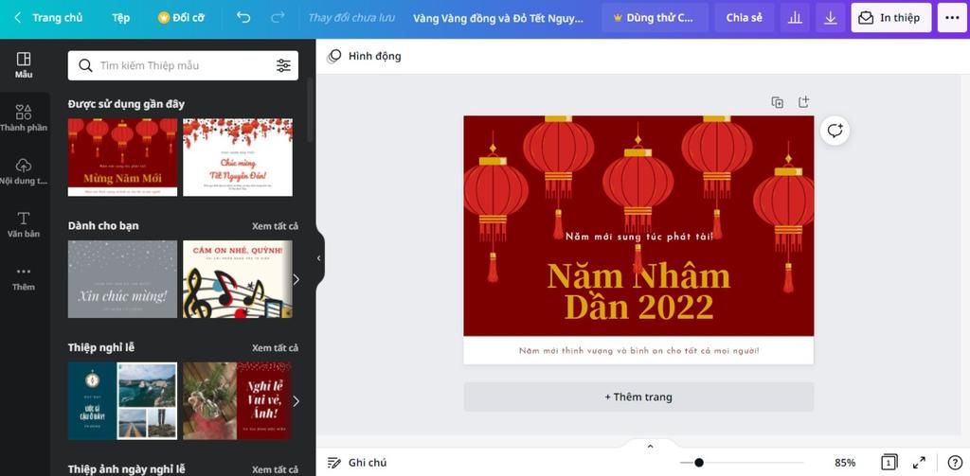Click In thiệp print button

[890, 18]
